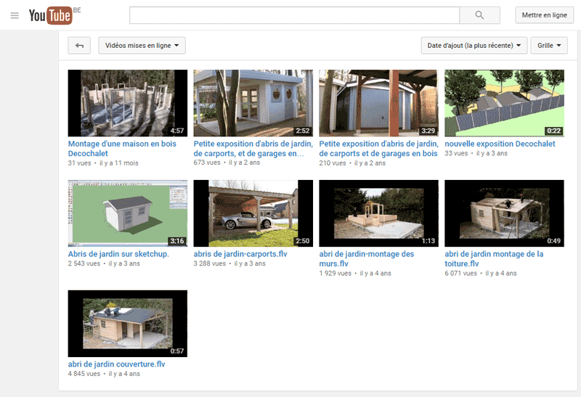Screen dimensions: 581x397
Task: Play the 0:49 roof assembly video thumbnail
Action: (x=504, y=213)
